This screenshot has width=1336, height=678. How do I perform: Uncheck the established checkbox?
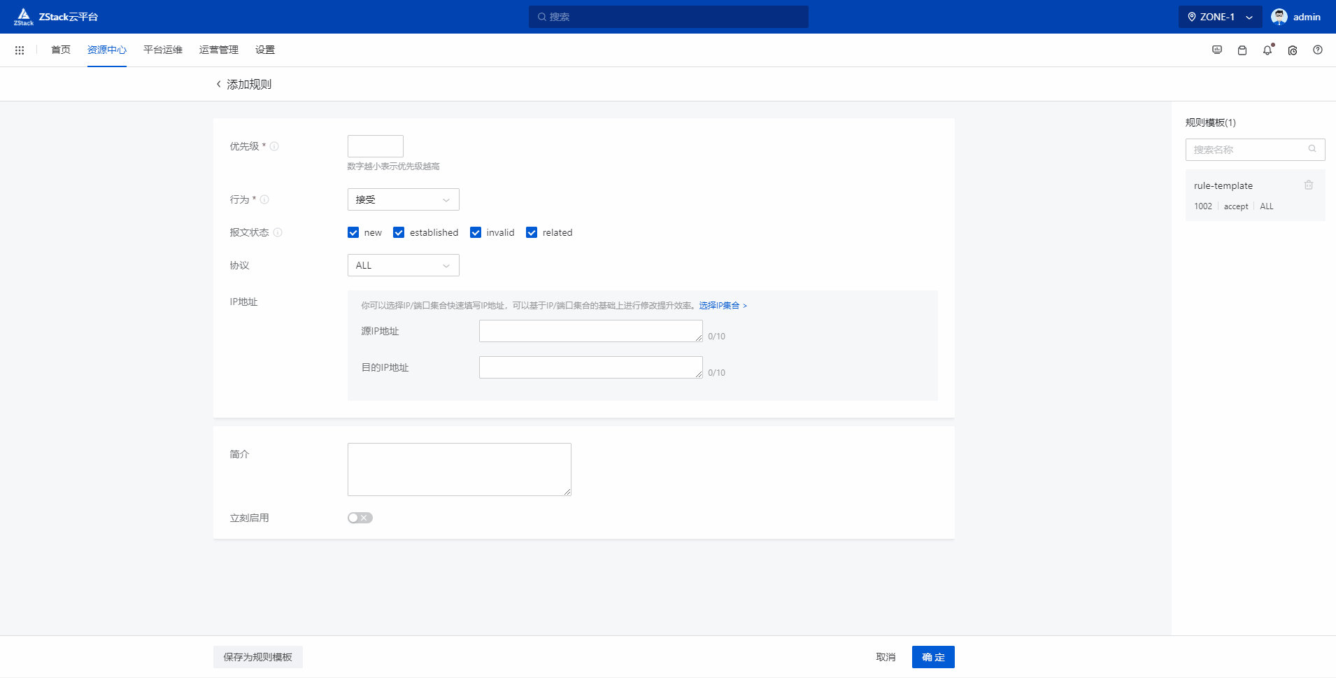(x=399, y=233)
